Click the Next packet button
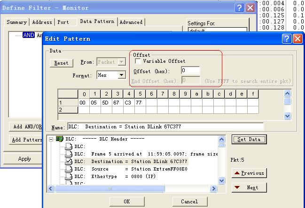 (x=249, y=187)
